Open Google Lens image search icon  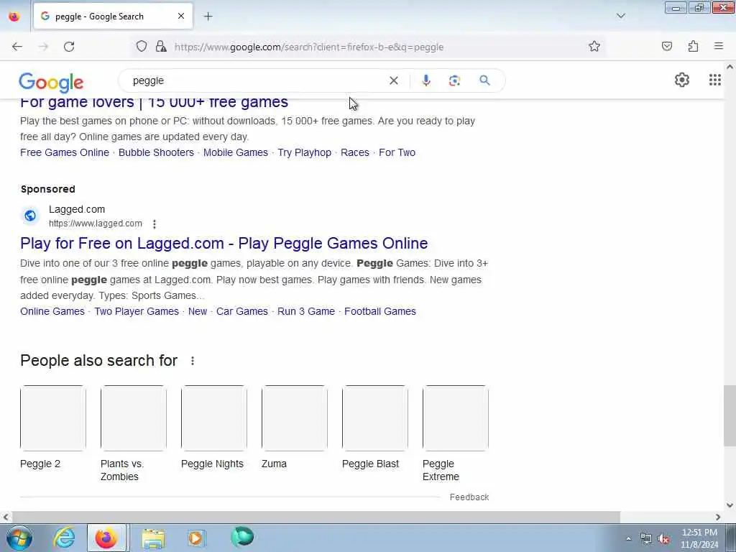(454, 80)
